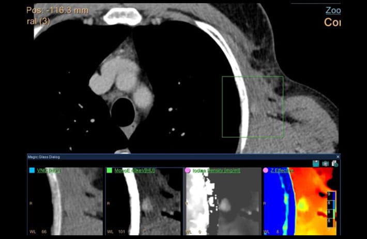Image resolution: width=367 pixels, height=239 pixels.
Task: Click the pink circle beside Iodine Density
Action: (188, 170)
